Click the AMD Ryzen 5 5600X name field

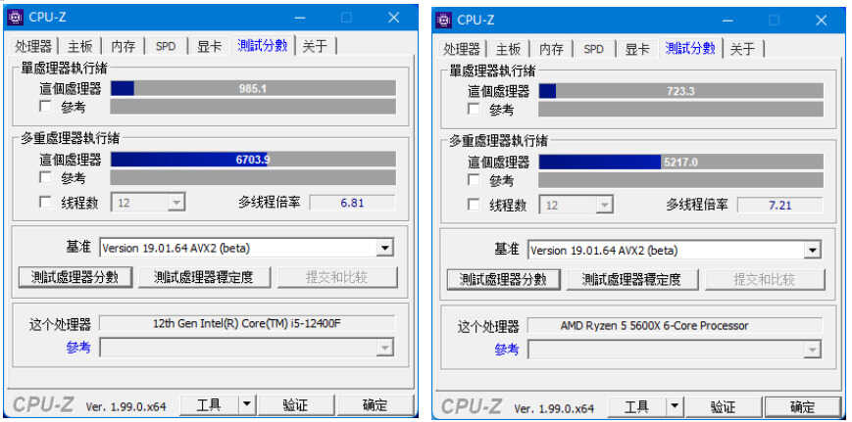(675, 326)
